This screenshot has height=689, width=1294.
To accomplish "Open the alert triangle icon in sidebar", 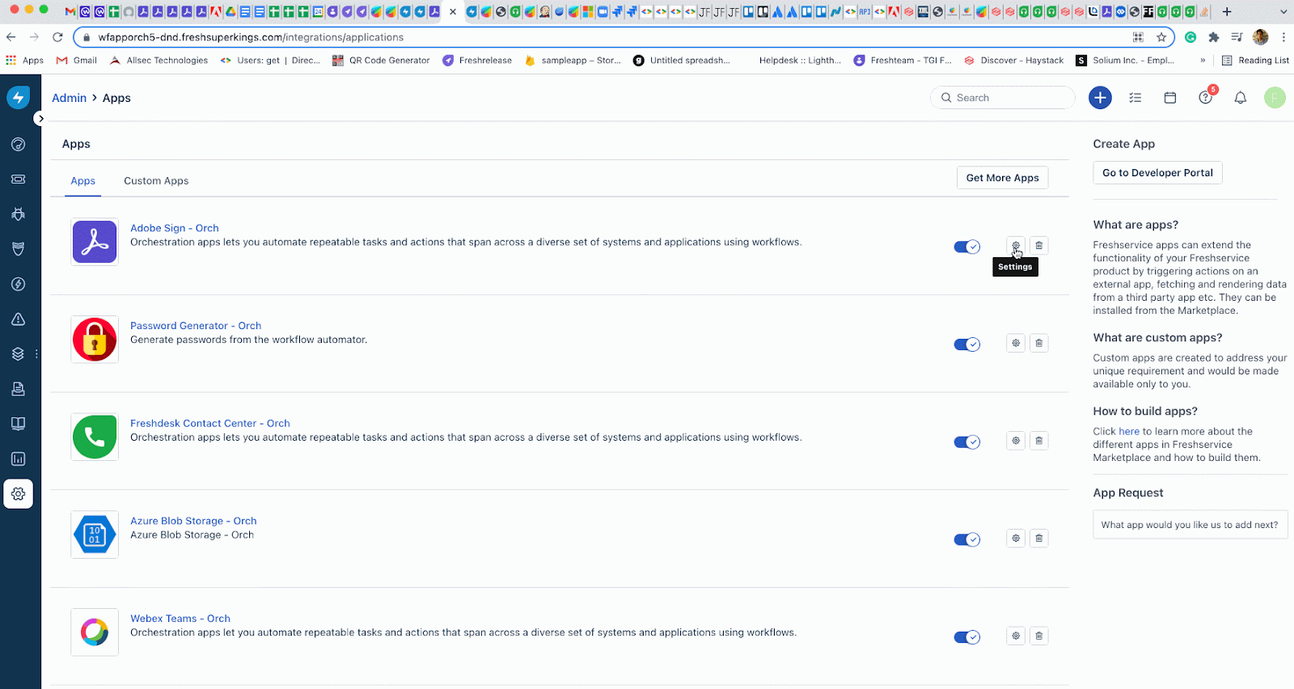I will [19, 319].
